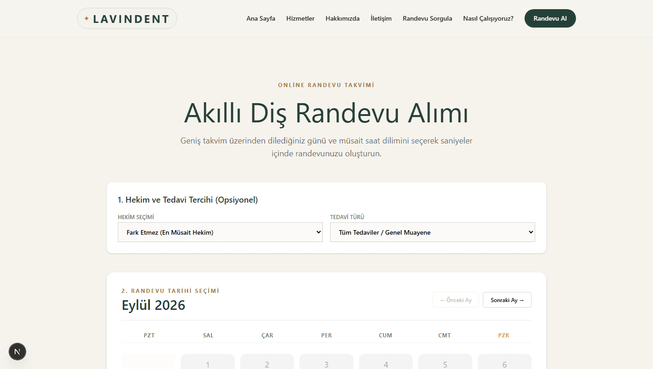The height and width of the screenshot is (369, 653).
Task: Go to Ana Sayfa page
Action: (x=261, y=19)
